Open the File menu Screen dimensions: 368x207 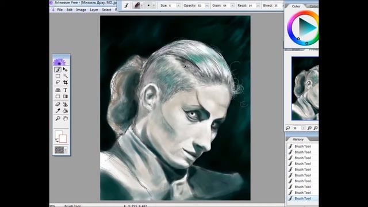(60, 10)
